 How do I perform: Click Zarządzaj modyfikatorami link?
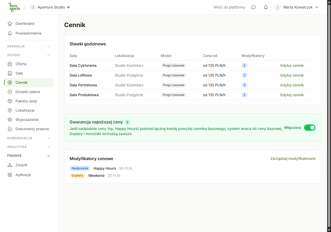pos(293,159)
